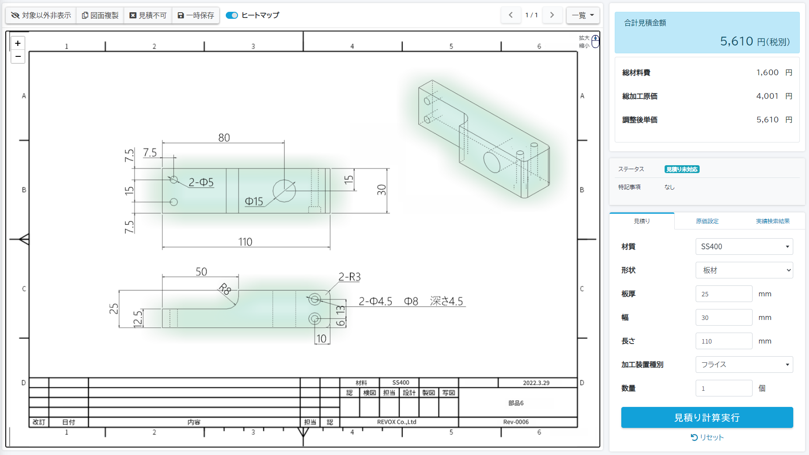Click the 2-Φ5 dimension label

(x=201, y=182)
